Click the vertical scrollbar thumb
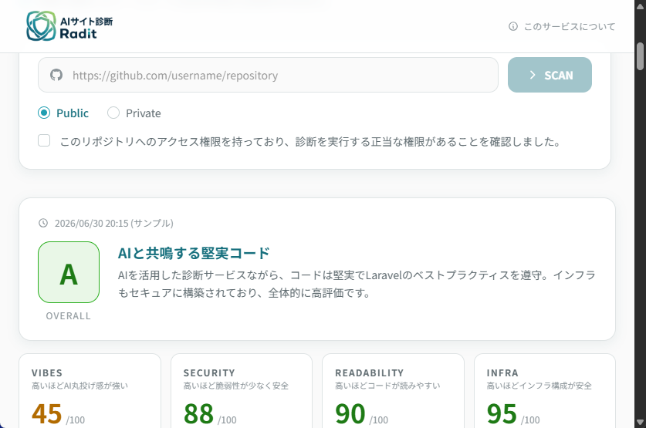The image size is (646, 428). point(640,56)
